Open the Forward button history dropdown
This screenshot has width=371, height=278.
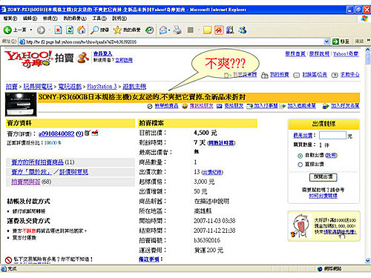(49, 30)
